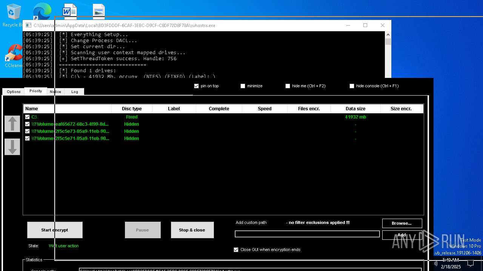Sort by the Name column header
The height and width of the screenshot is (271, 483).
pos(68,109)
